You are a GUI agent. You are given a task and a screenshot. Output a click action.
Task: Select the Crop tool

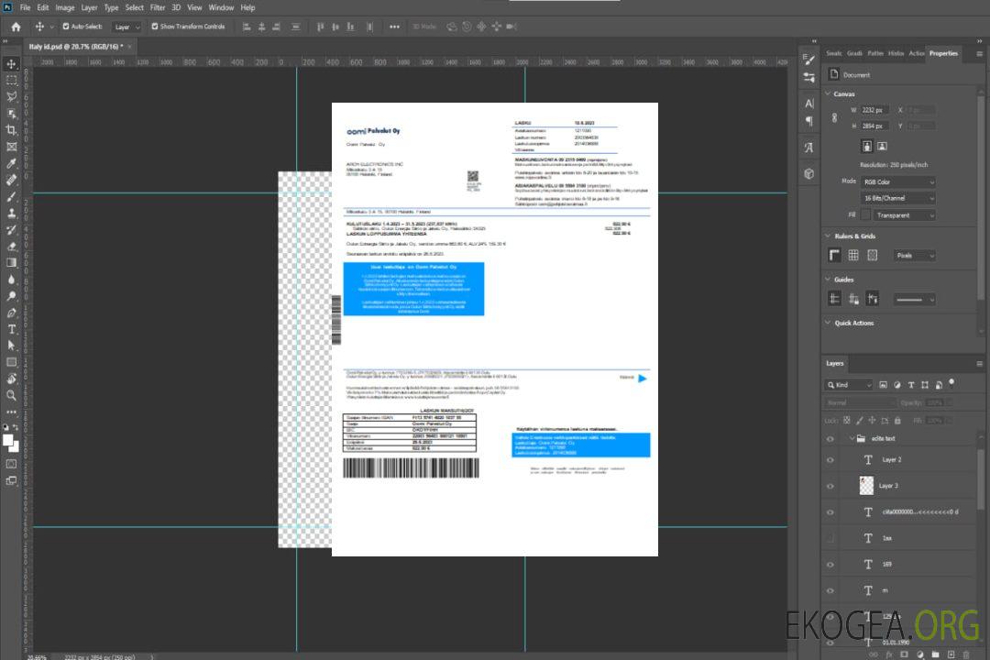(x=12, y=130)
